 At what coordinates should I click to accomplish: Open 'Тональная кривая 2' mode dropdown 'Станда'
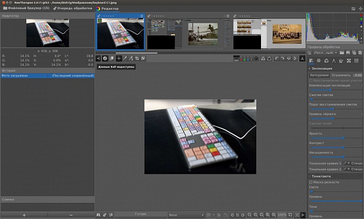pos(357,169)
